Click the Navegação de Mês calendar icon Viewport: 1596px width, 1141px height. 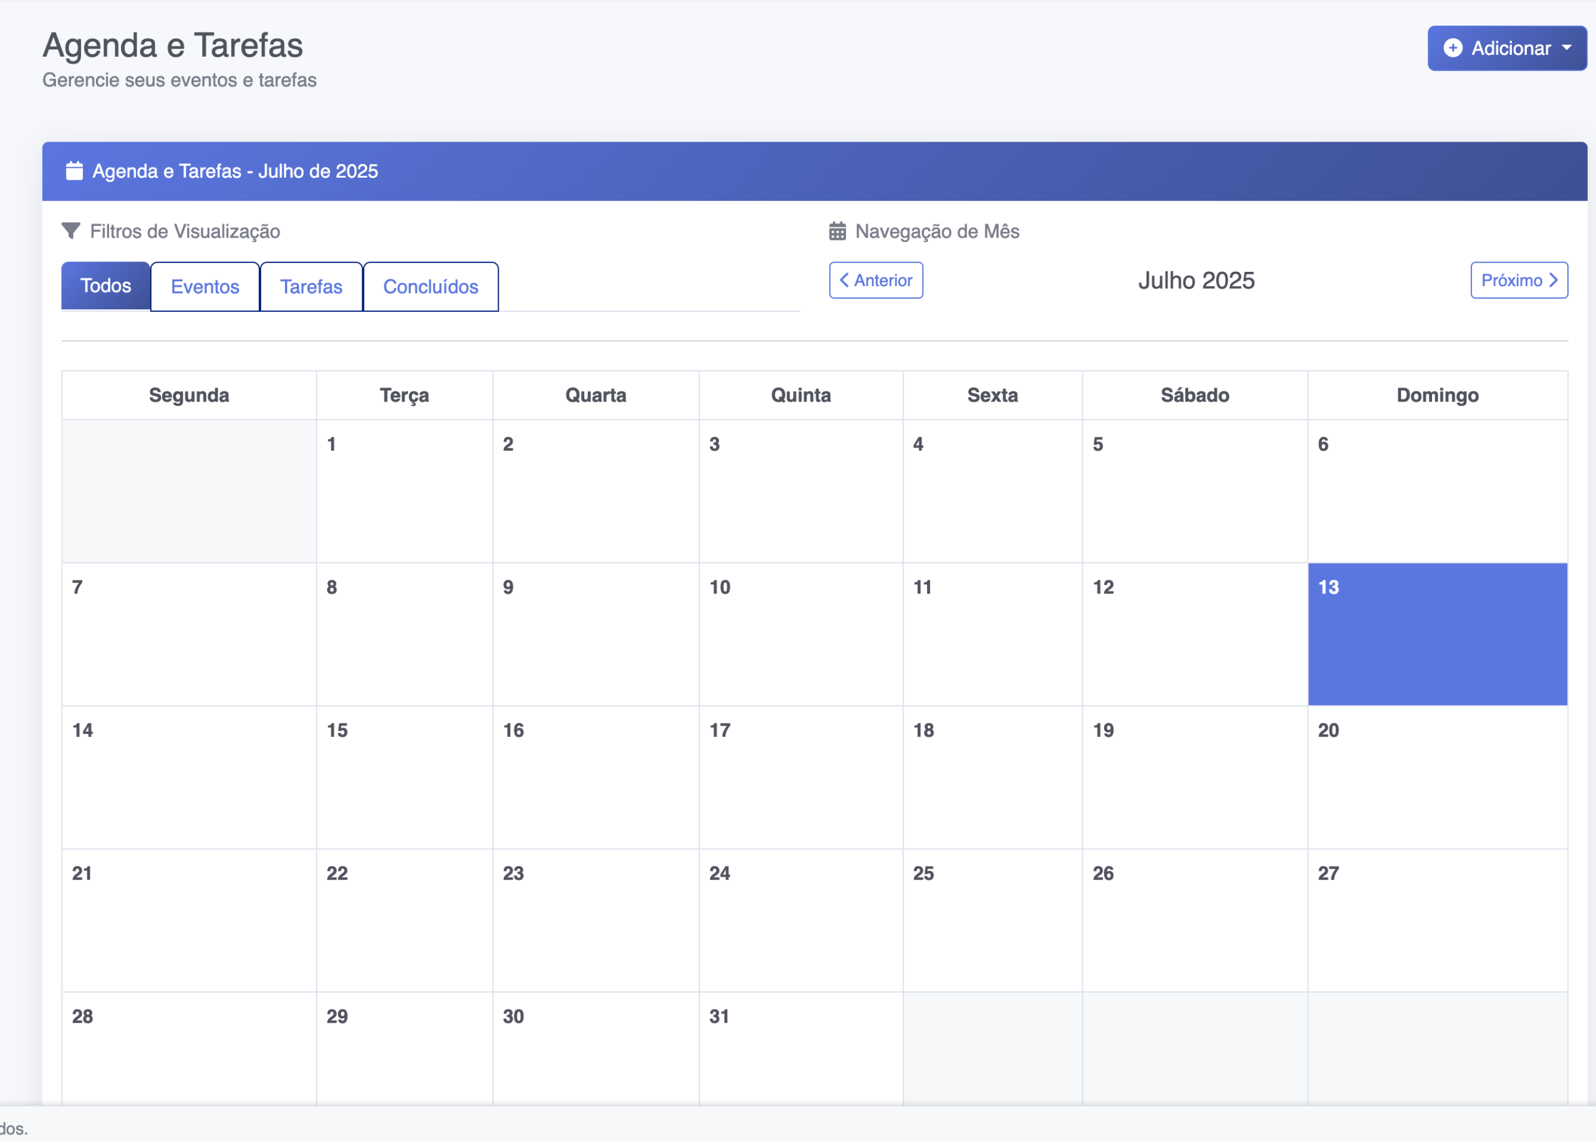pyautogui.click(x=837, y=231)
